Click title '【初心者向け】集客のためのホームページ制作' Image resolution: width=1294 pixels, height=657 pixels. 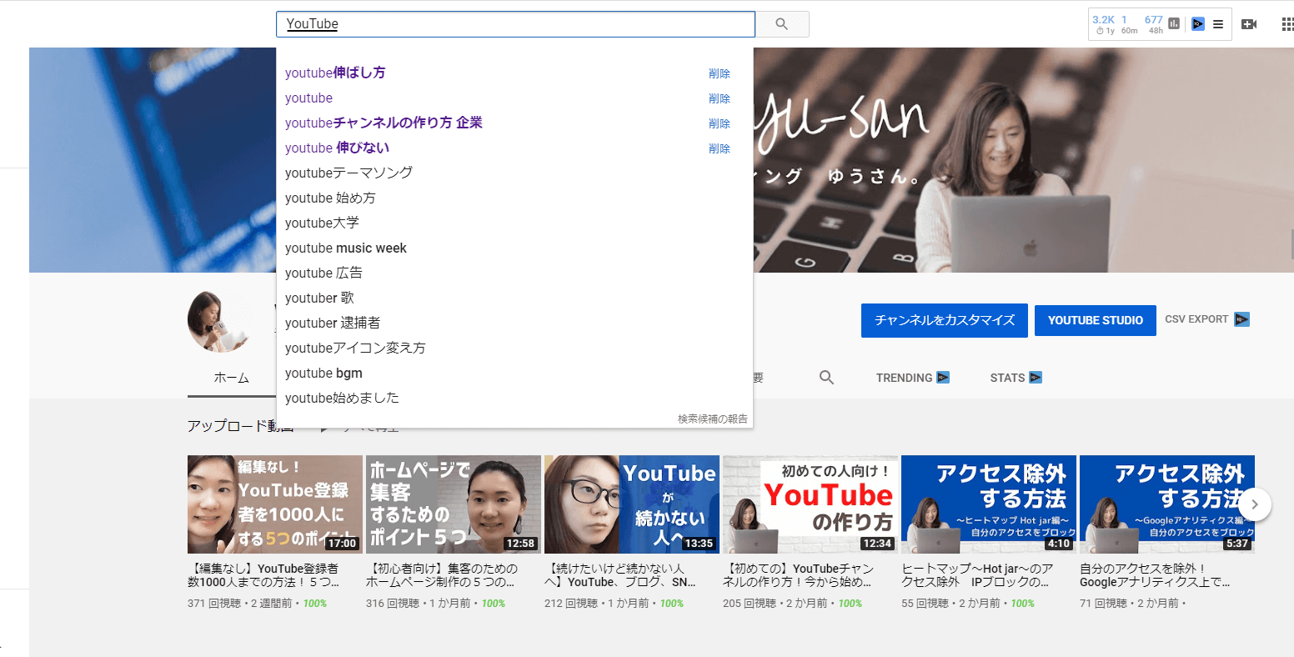(x=442, y=575)
